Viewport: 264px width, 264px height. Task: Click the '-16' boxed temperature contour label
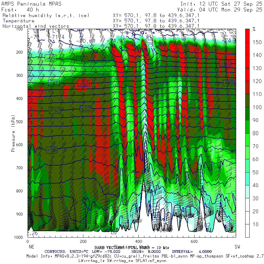52,150
